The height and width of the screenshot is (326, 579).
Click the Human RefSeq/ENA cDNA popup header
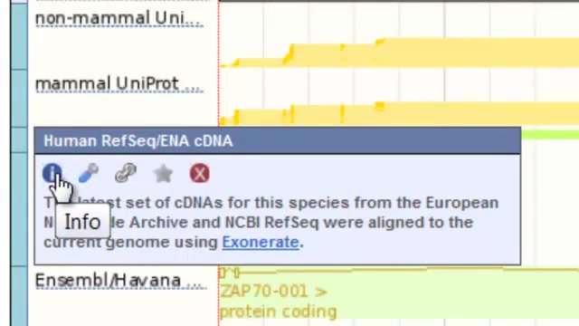tap(278, 141)
